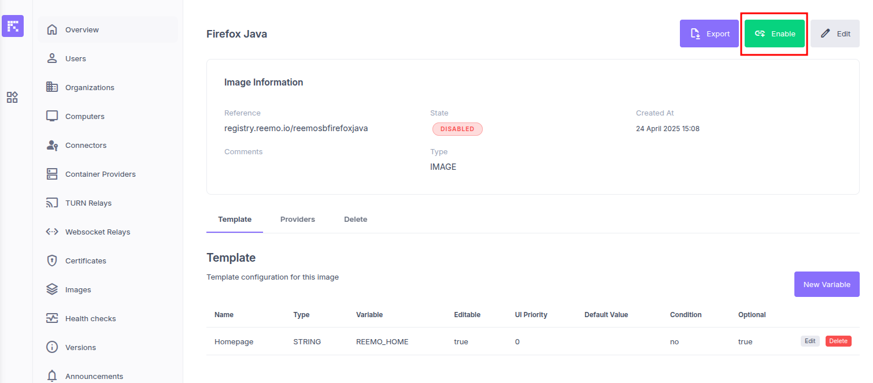
Task: Click the UI Priority column header
Action: (531, 315)
